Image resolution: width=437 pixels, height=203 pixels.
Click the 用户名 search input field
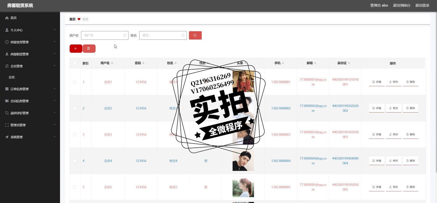pyautogui.click(x=103, y=35)
